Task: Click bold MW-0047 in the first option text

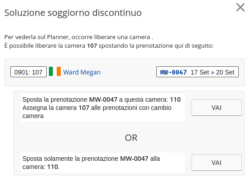Action: pyautogui.click(x=103, y=99)
